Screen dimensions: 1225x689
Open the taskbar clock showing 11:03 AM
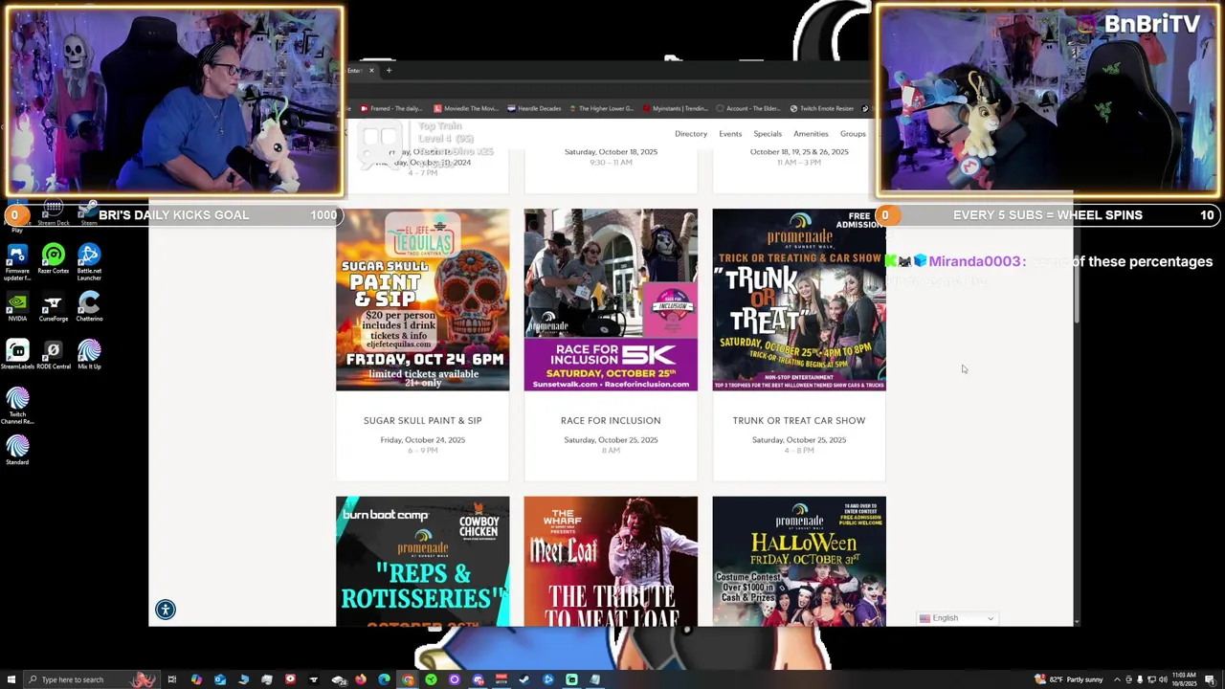1184,679
